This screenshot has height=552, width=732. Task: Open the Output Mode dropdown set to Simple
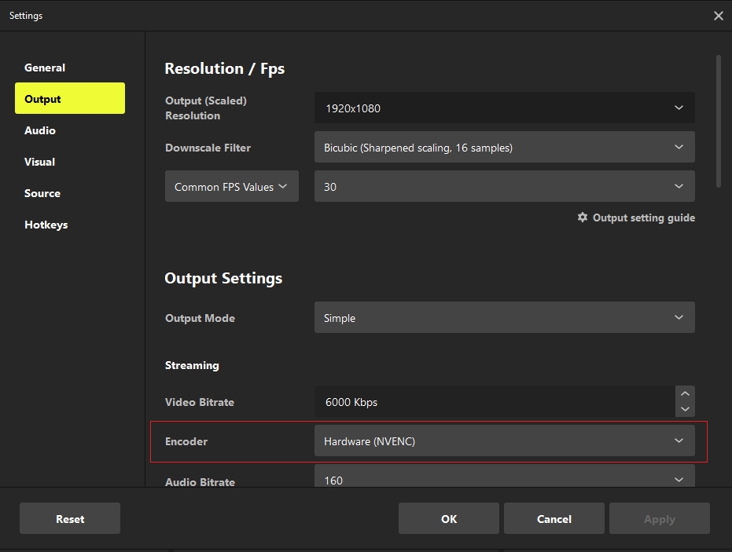(504, 317)
